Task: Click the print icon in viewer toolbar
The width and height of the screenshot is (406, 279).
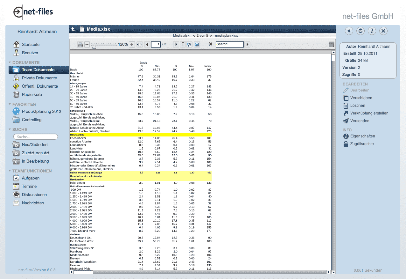Action: click(x=81, y=45)
